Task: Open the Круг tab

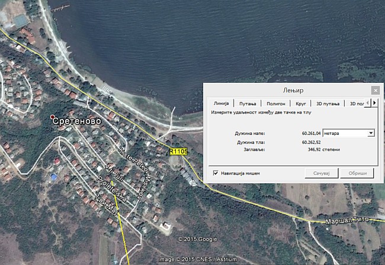Action: click(x=301, y=104)
